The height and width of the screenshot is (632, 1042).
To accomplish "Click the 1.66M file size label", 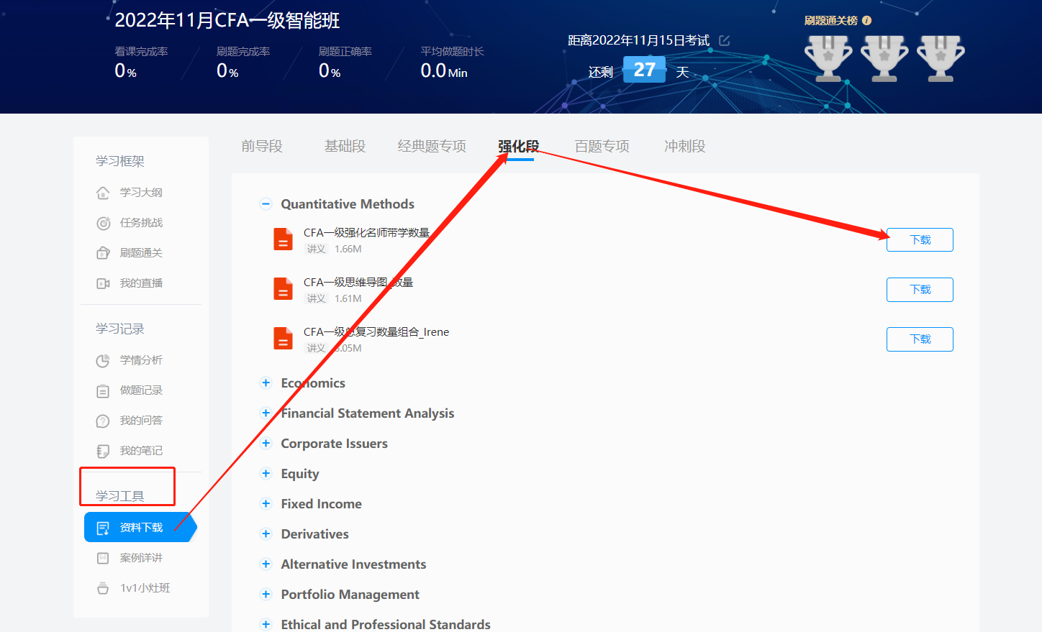I will click(x=348, y=249).
